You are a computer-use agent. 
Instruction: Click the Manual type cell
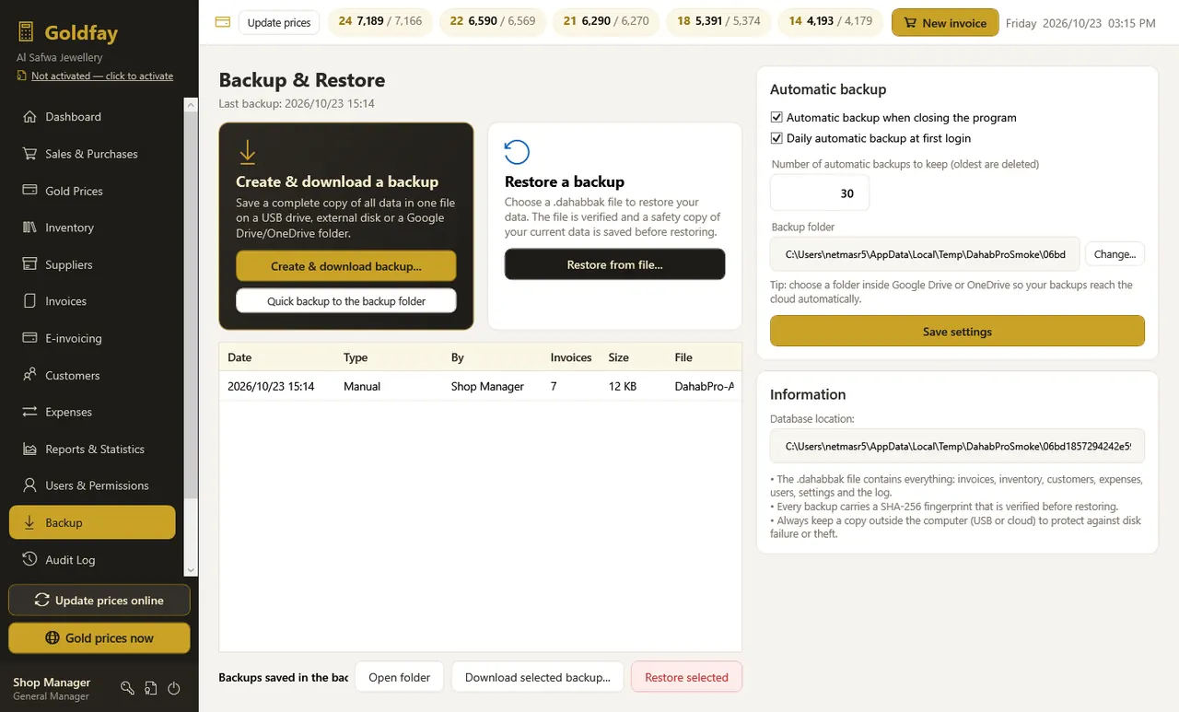point(362,387)
